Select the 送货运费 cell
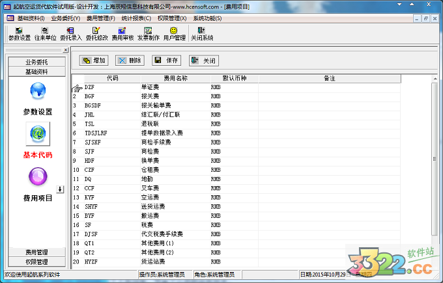This screenshot has height=283, width=443. point(175,207)
